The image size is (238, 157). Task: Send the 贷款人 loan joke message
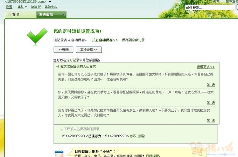click(211, 120)
